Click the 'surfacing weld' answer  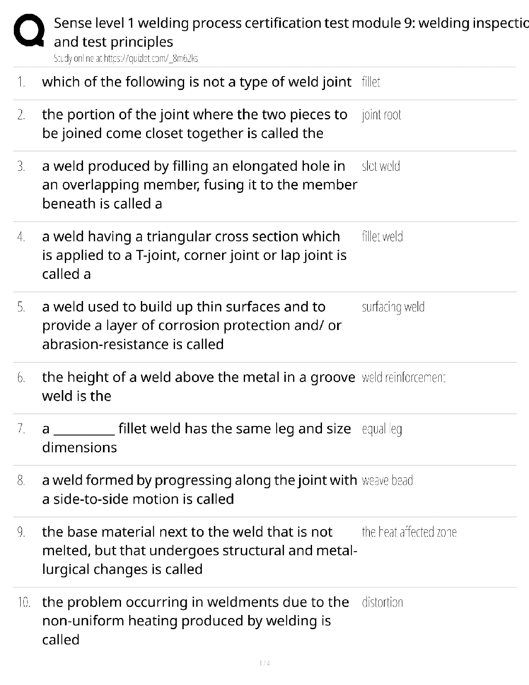pos(393,307)
